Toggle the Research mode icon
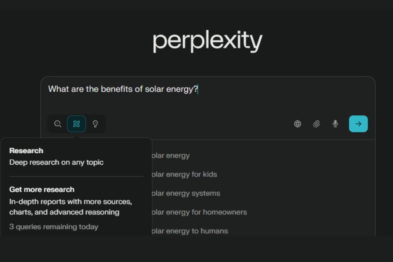 point(76,124)
